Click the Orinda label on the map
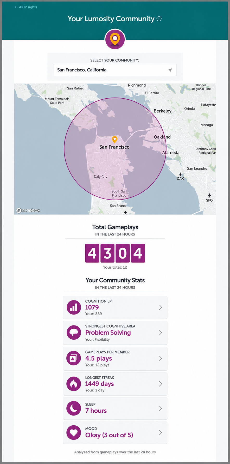Image resolution: width=230 pixels, height=464 pixels. [x=189, y=109]
